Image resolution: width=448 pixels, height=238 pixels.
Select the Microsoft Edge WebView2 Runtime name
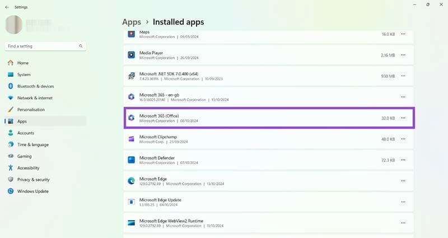(x=171, y=221)
